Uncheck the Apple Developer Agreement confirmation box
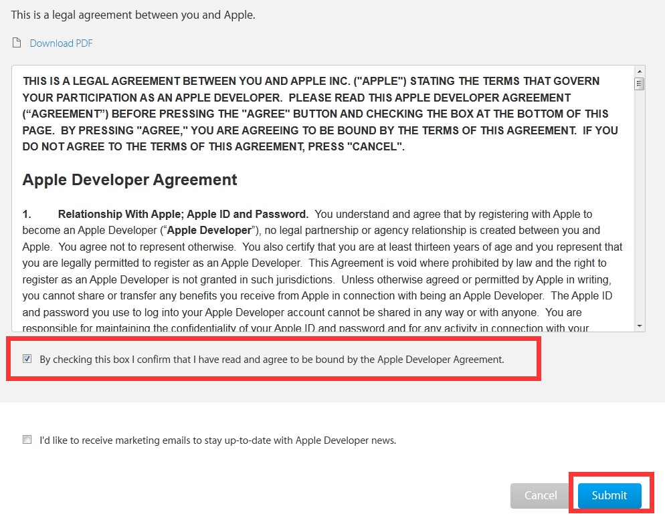 point(27,359)
